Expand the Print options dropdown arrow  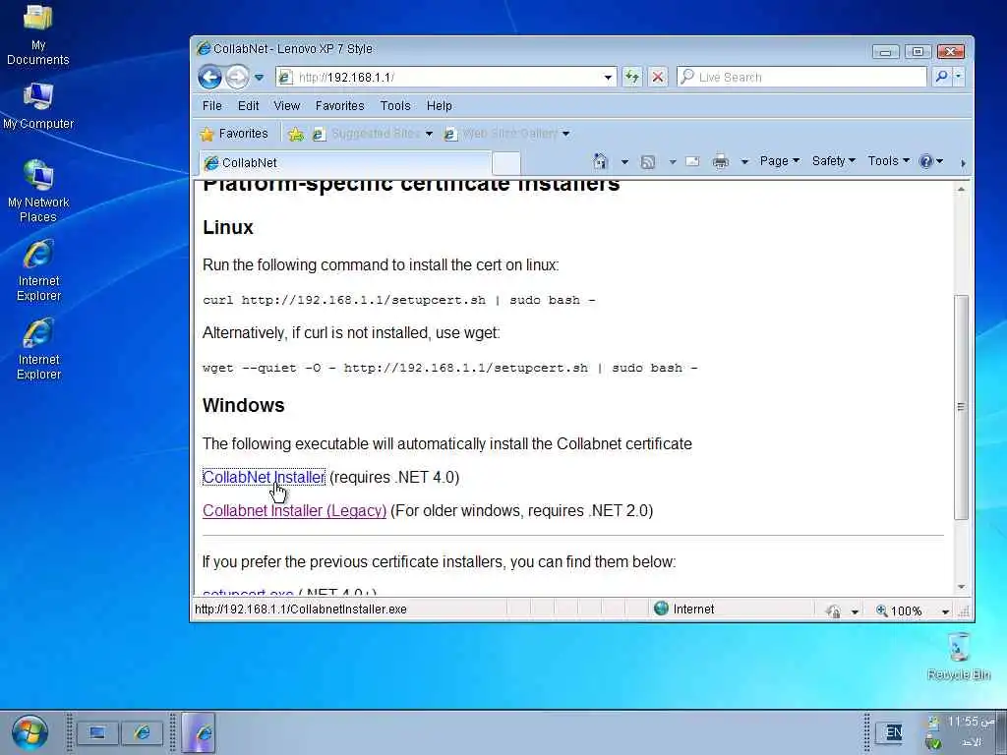(744, 162)
